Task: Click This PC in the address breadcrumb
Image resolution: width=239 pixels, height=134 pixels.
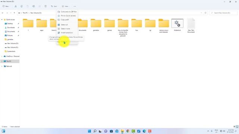Action: coord(25,13)
